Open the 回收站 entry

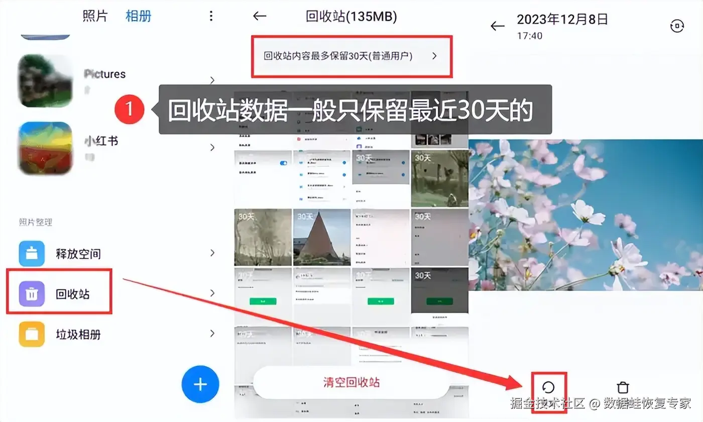pos(73,294)
